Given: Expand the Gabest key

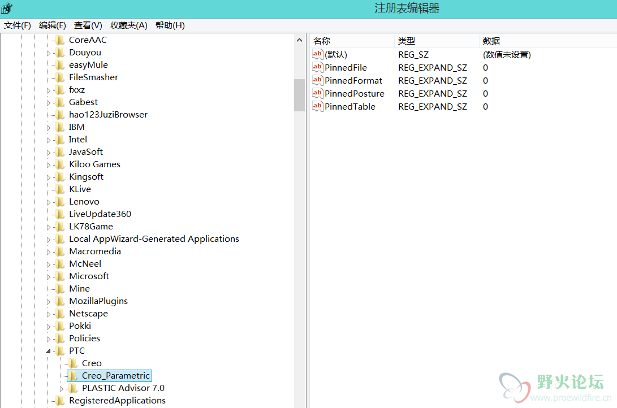Looking at the screenshot, I should [49, 103].
